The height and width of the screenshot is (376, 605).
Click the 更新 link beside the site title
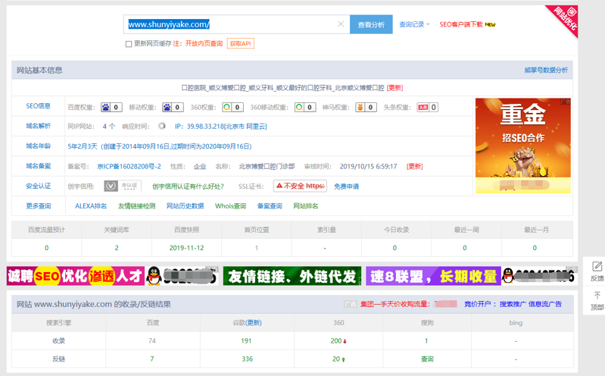click(x=394, y=88)
